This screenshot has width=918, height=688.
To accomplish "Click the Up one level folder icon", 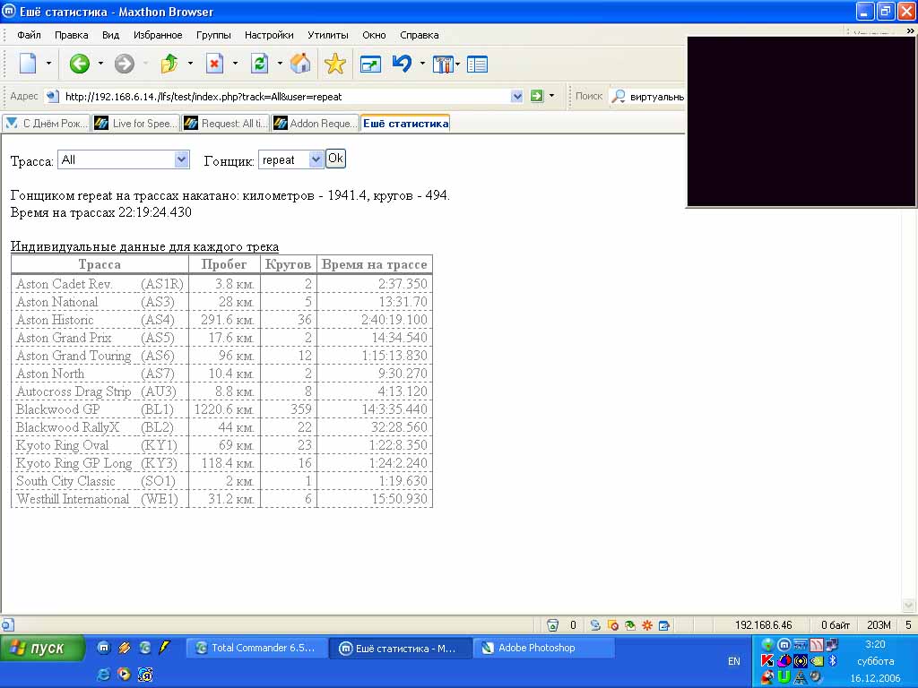I will coord(169,64).
